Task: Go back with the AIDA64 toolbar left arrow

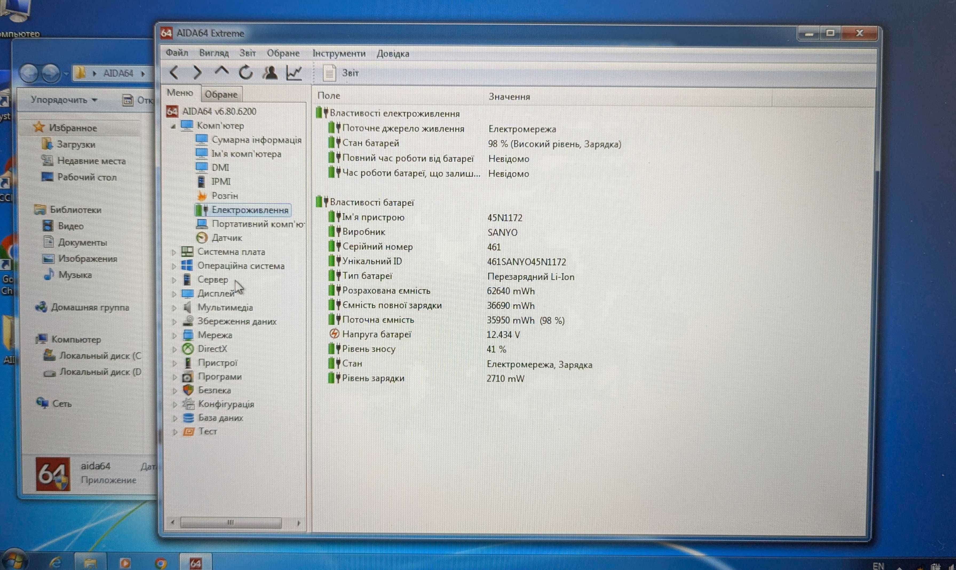Action: [174, 72]
